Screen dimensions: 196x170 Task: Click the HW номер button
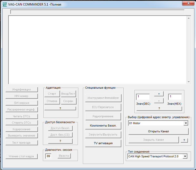click(22, 96)
